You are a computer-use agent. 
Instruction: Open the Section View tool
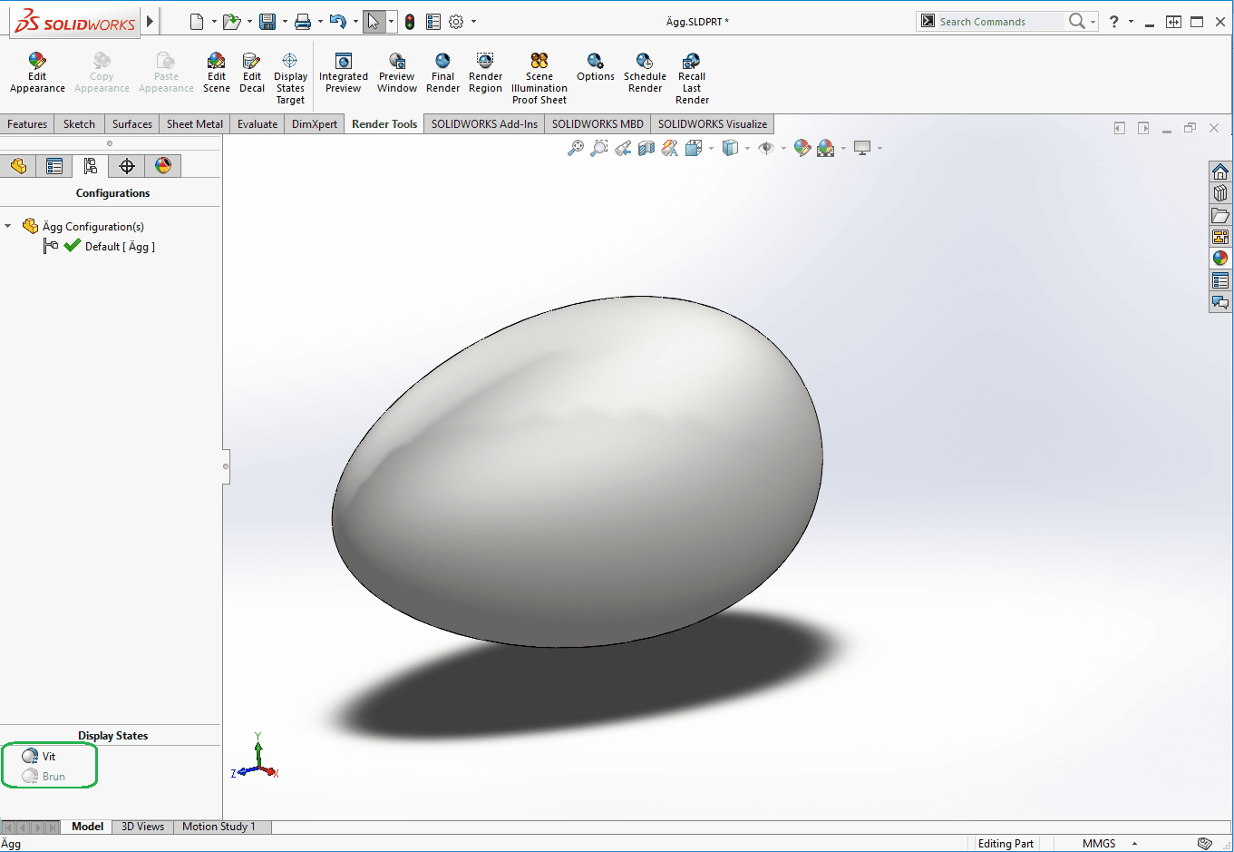click(646, 149)
